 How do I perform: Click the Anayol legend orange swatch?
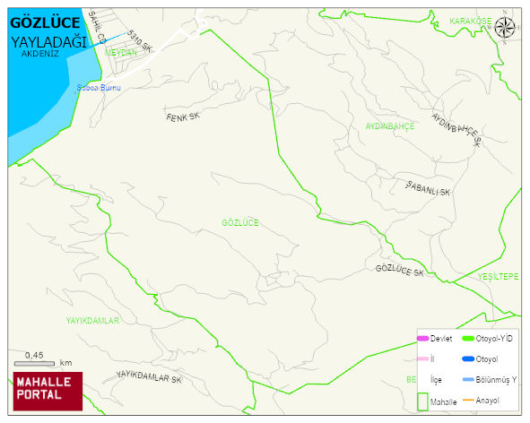468,401
